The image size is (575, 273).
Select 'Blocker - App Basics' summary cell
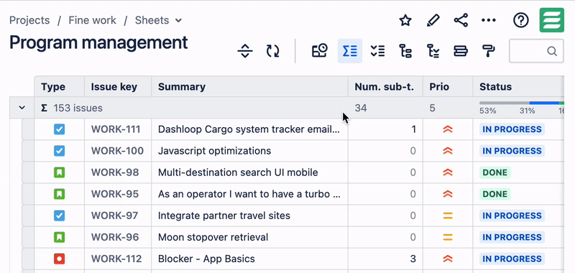coord(249,259)
